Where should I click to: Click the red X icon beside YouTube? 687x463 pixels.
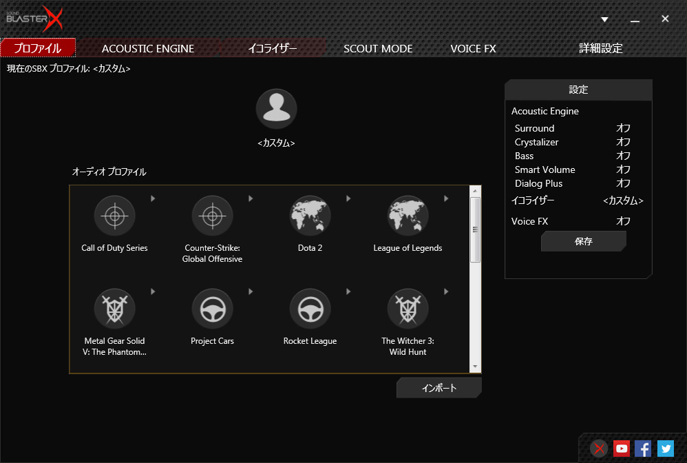(600, 449)
